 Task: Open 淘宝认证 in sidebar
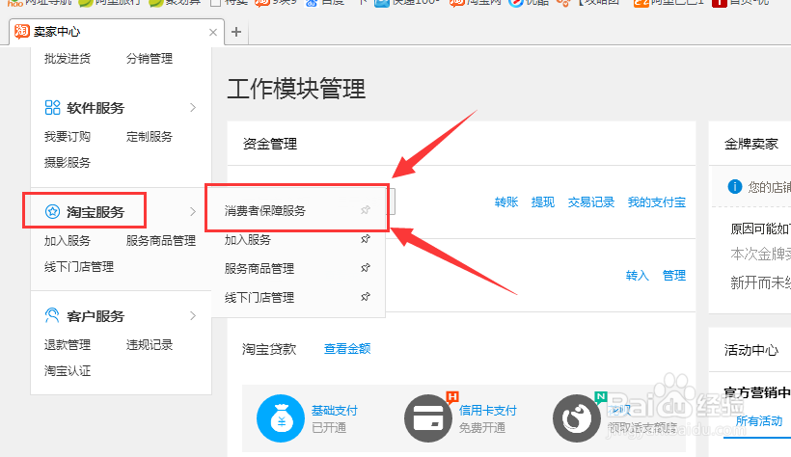(68, 371)
